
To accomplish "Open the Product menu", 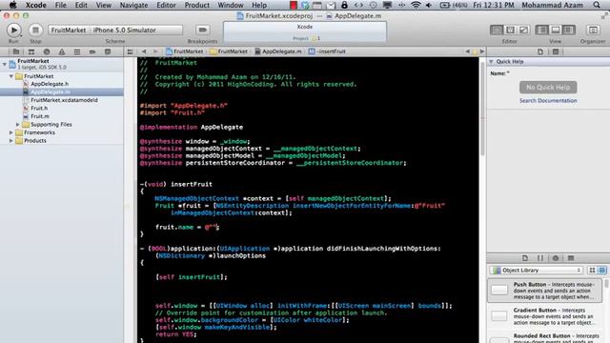I will pos(197,5).
